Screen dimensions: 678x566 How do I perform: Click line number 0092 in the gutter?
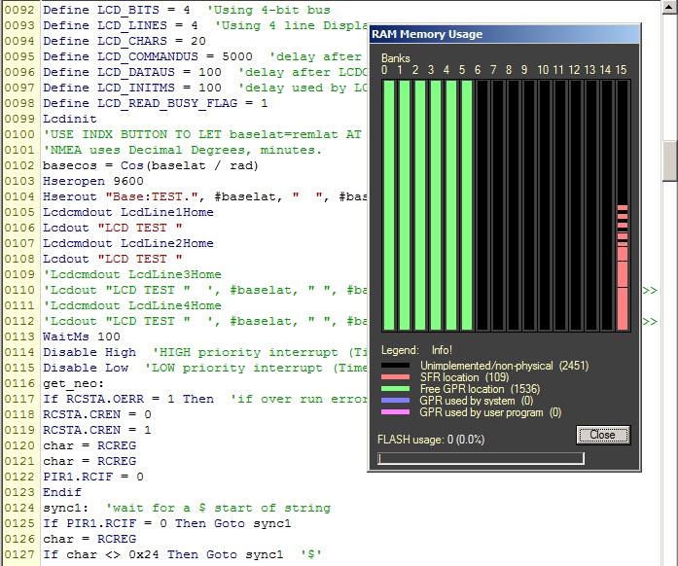click(x=19, y=10)
